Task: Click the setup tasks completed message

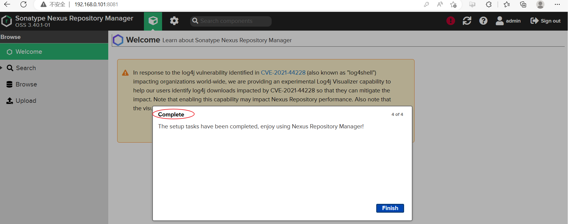Action: pos(261,126)
